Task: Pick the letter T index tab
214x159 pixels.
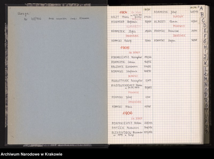Action: tap(206, 110)
